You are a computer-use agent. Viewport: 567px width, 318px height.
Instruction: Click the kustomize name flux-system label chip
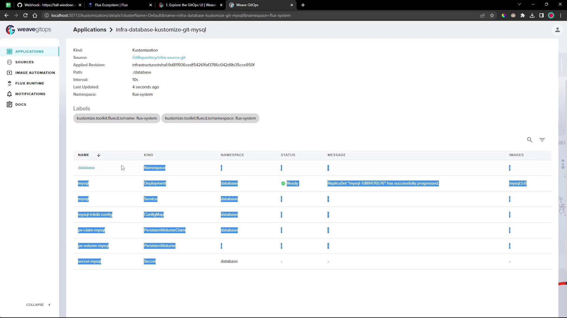pos(117,118)
